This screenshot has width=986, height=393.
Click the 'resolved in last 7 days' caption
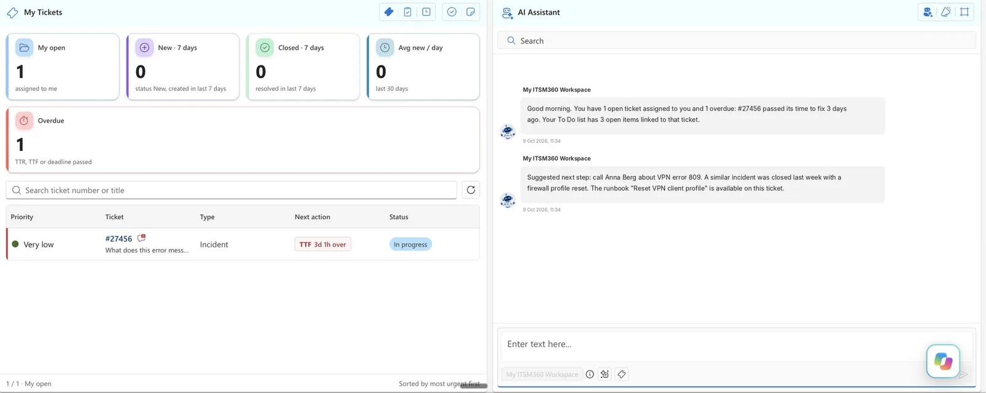(x=285, y=89)
